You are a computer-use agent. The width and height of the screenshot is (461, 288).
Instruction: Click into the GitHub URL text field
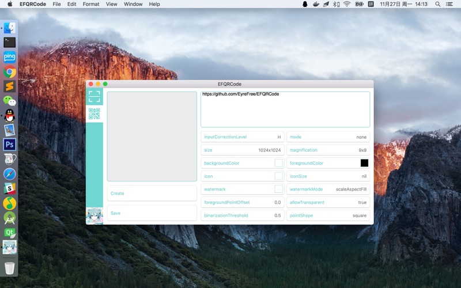click(285, 109)
